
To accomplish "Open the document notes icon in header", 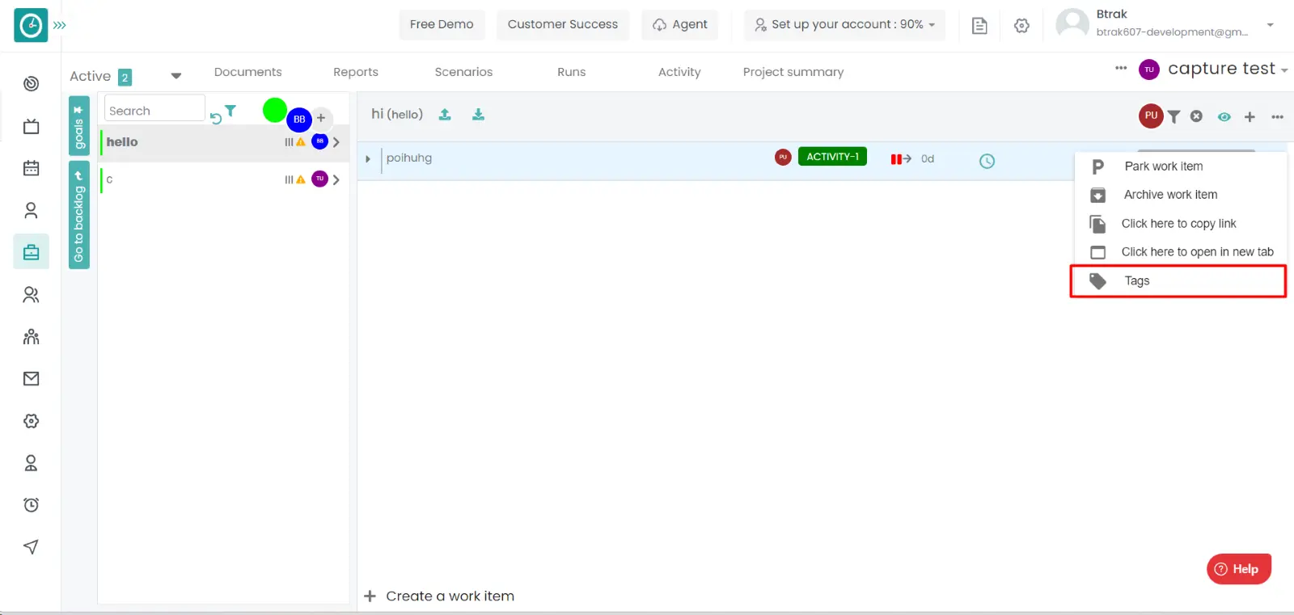I will tap(979, 26).
